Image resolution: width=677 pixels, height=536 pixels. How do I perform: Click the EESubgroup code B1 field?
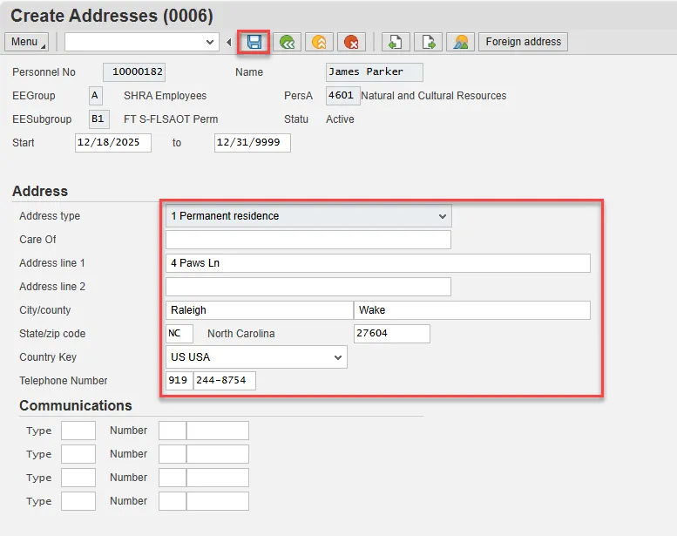click(99, 119)
